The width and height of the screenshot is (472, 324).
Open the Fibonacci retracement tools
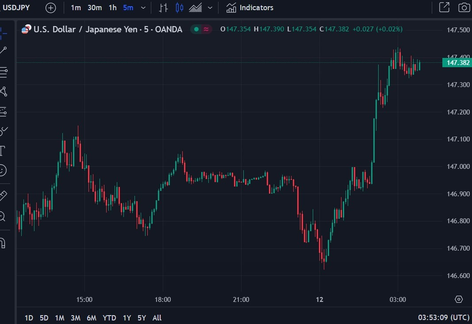click(4, 72)
